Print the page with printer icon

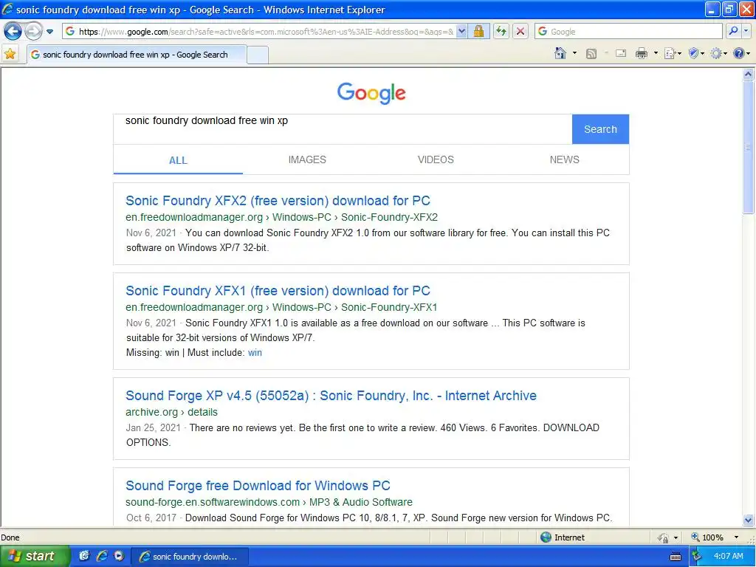(642, 53)
